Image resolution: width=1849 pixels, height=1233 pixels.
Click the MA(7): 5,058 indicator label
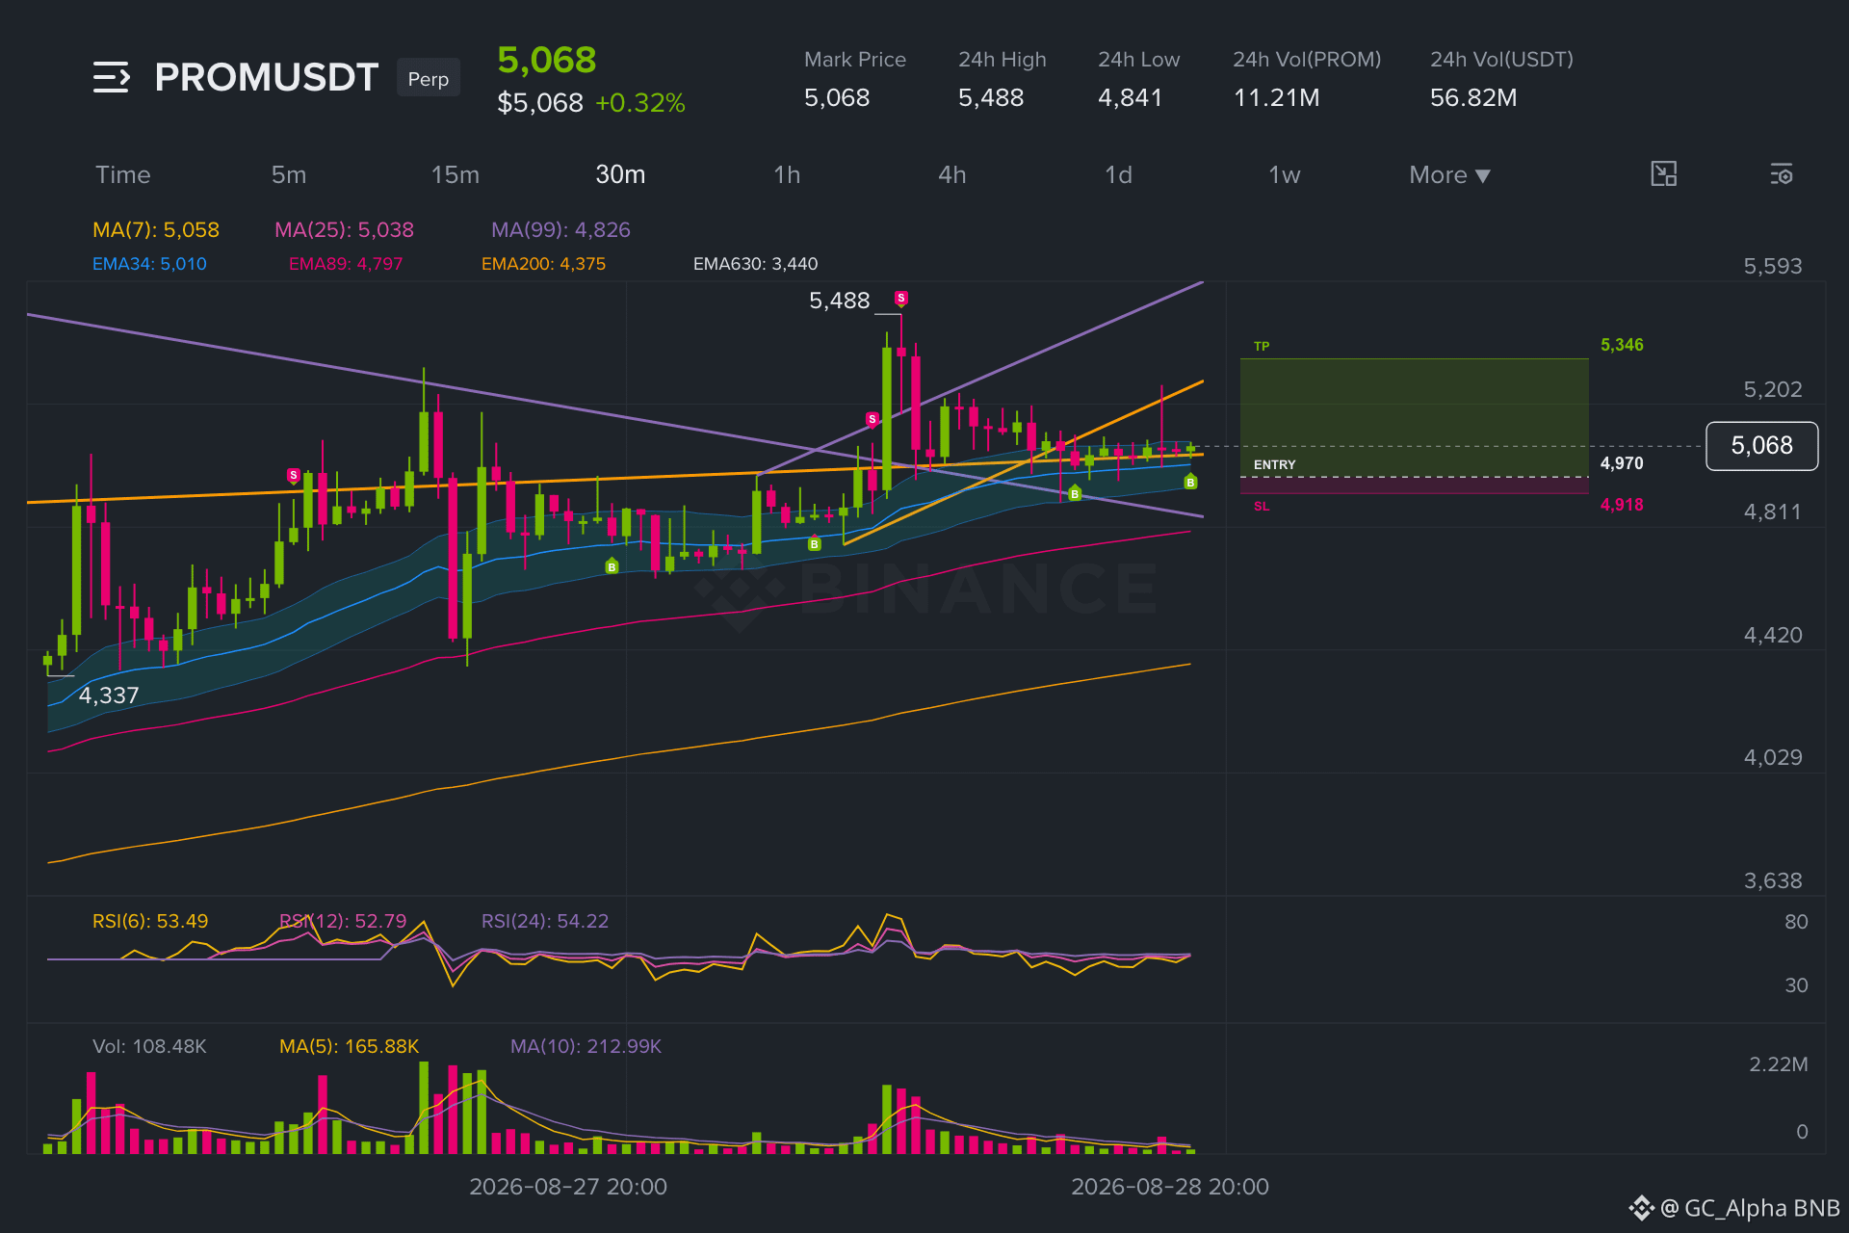pos(156,229)
